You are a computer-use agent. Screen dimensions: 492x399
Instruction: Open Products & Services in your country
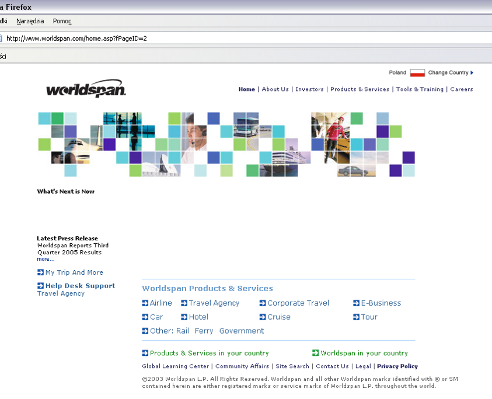click(210, 353)
